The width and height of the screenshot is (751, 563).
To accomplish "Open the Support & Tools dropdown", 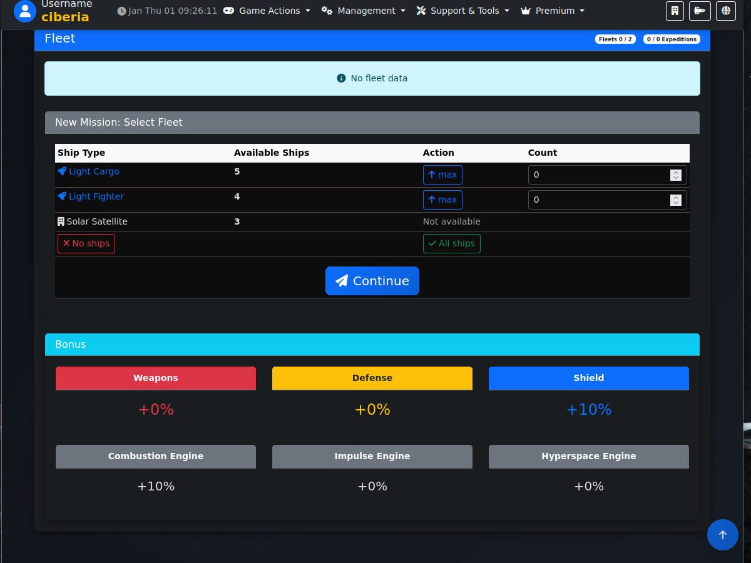I will [463, 11].
